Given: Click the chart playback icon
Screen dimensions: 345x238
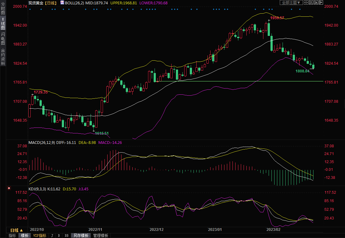Looking at the screenshot, I should pos(316,2).
